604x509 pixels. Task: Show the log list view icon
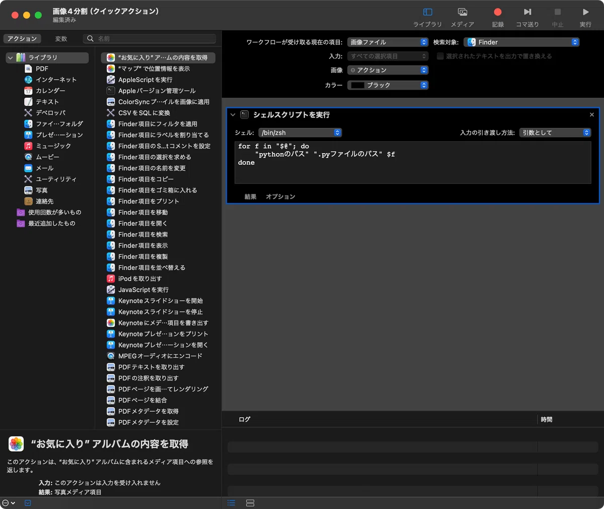pyautogui.click(x=232, y=503)
